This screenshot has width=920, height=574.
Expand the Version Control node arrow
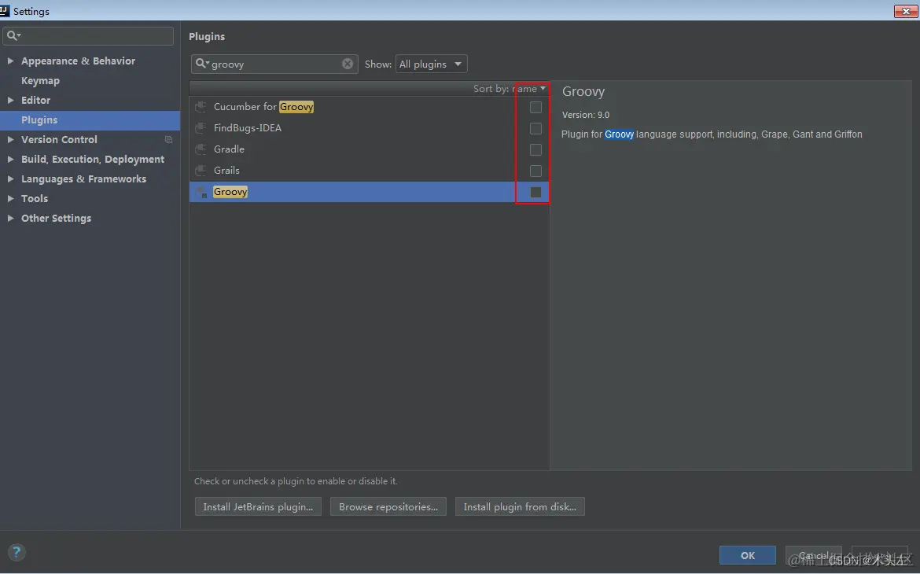[10, 139]
